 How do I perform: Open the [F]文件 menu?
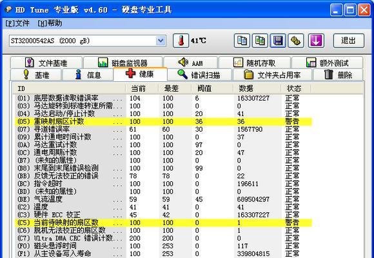(17, 23)
